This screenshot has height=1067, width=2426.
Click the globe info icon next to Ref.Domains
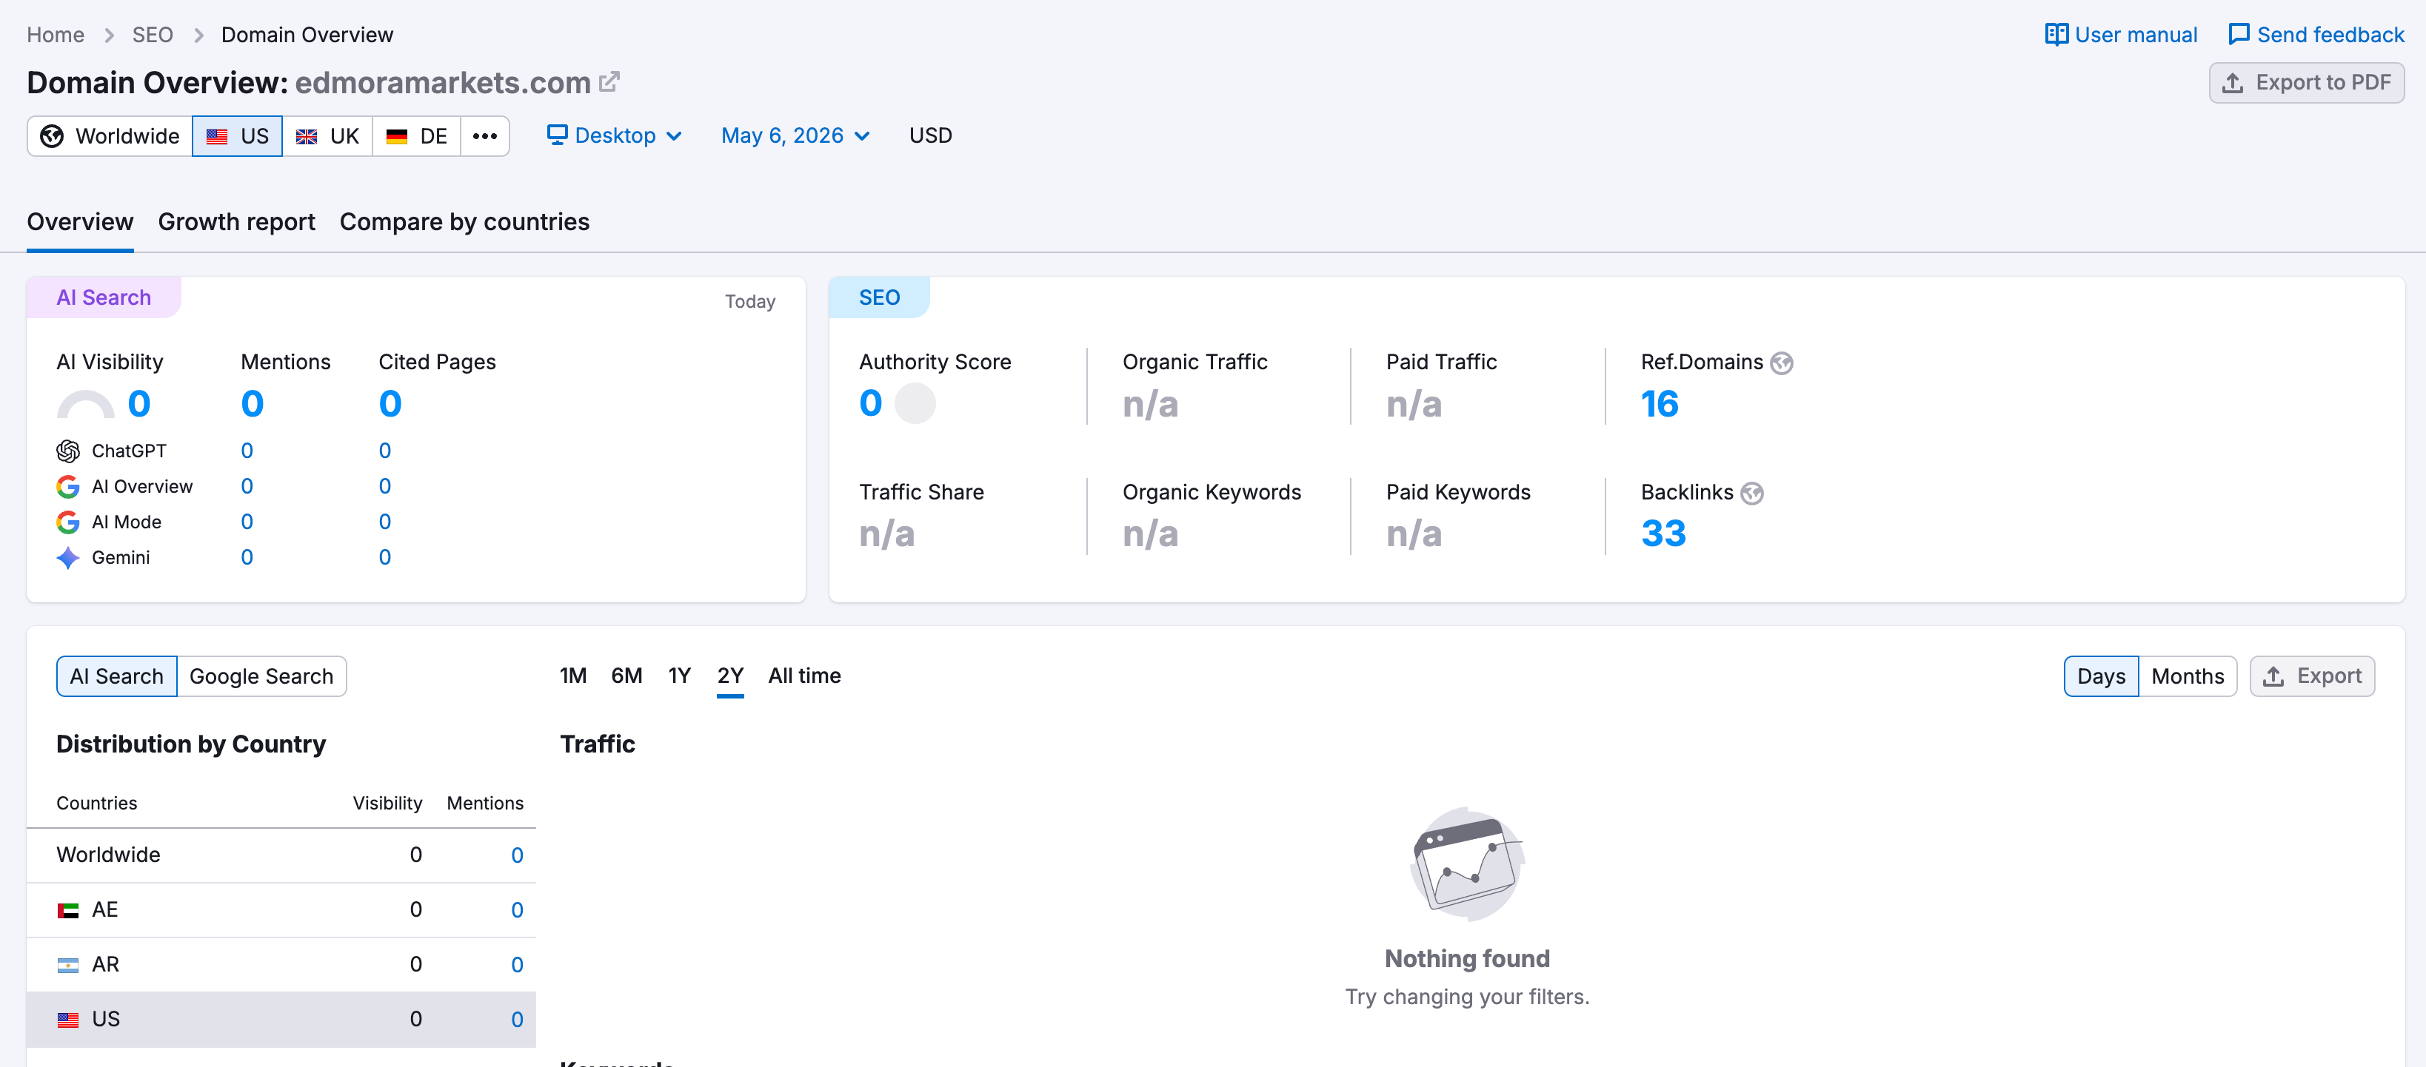pos(1782,363)
